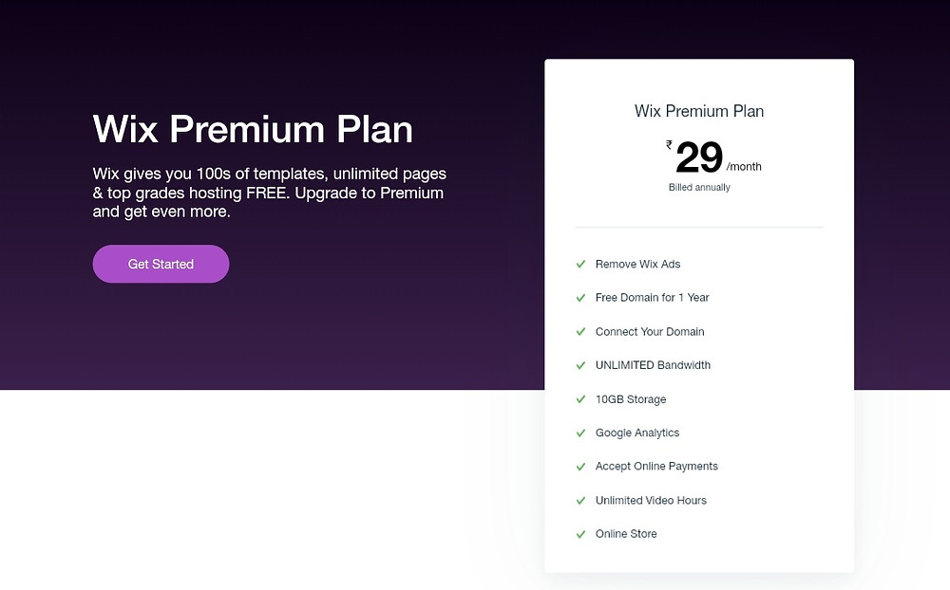The image size is (950, 590).
Task: Click the checkmark beside Google Analytics
Action: pos(580,433)
